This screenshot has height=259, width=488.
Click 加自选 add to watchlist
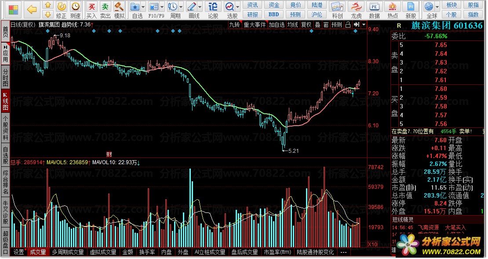(x=277, y=25)
